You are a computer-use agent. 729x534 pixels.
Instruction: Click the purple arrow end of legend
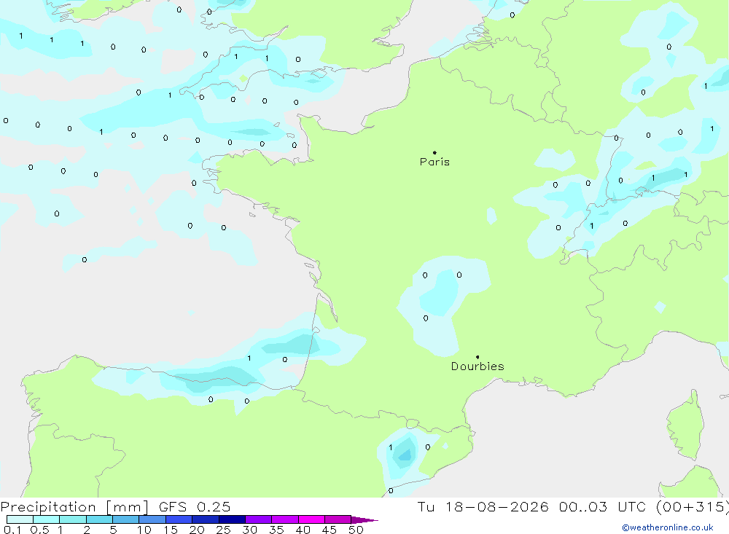[364, 520]
